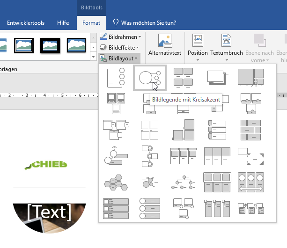287x248 pixels.
Task: Apply the double black frame picture style
Action: [x=24, y=46]
